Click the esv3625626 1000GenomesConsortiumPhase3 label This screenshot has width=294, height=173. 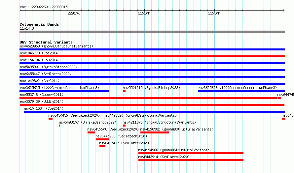point(237,88)
